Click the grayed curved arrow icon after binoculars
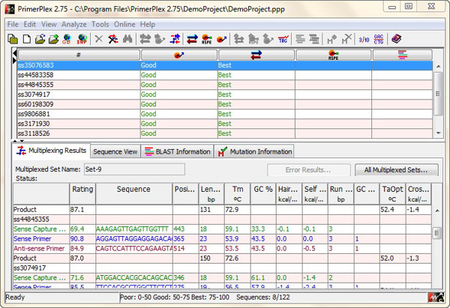 pos(160,39)
